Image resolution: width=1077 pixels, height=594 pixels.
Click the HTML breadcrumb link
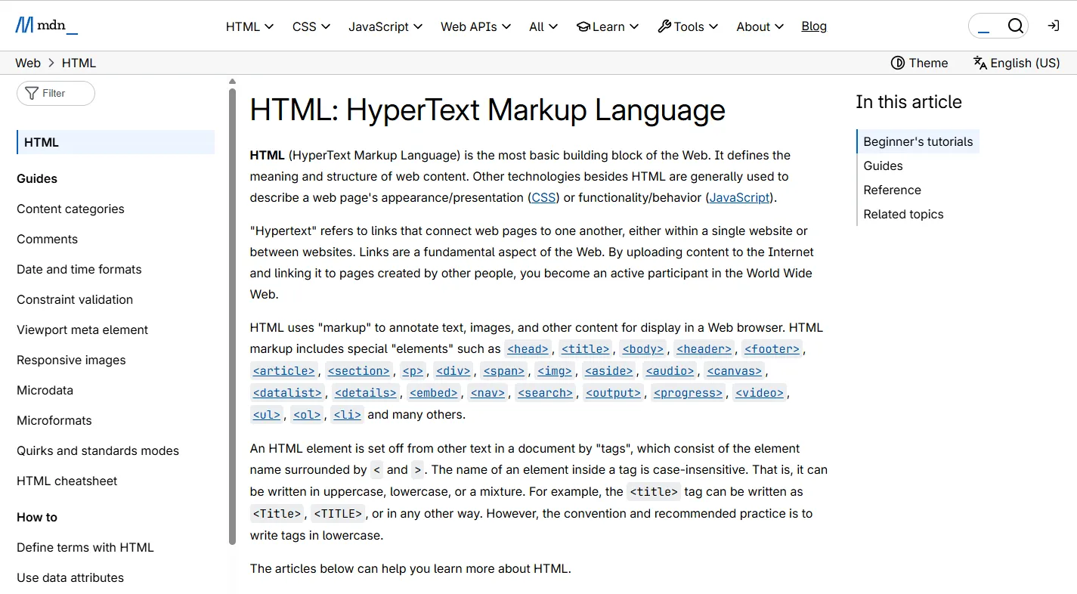pyautogui.click(x=79, y=63)
